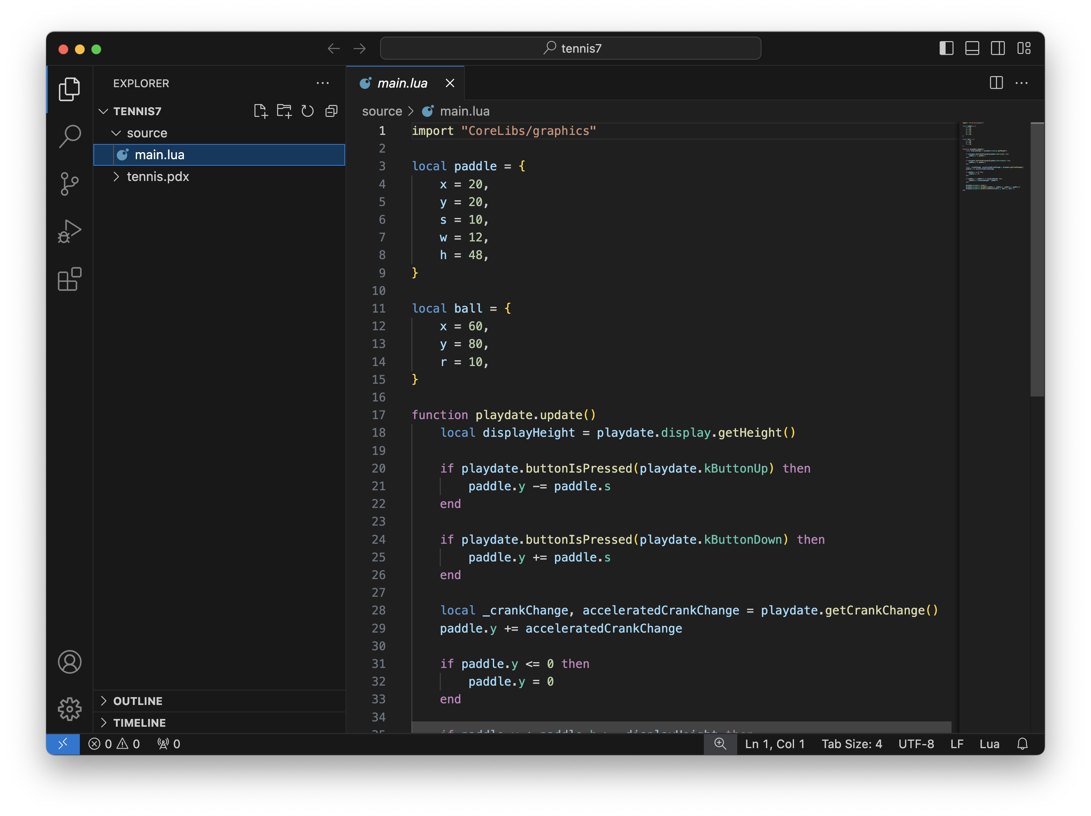The height and width of the screenshot is (816, 1091).
Task: Click the import "CoreLibs/graphics" line
Action: pyautogui.click(x=504, y=131)
